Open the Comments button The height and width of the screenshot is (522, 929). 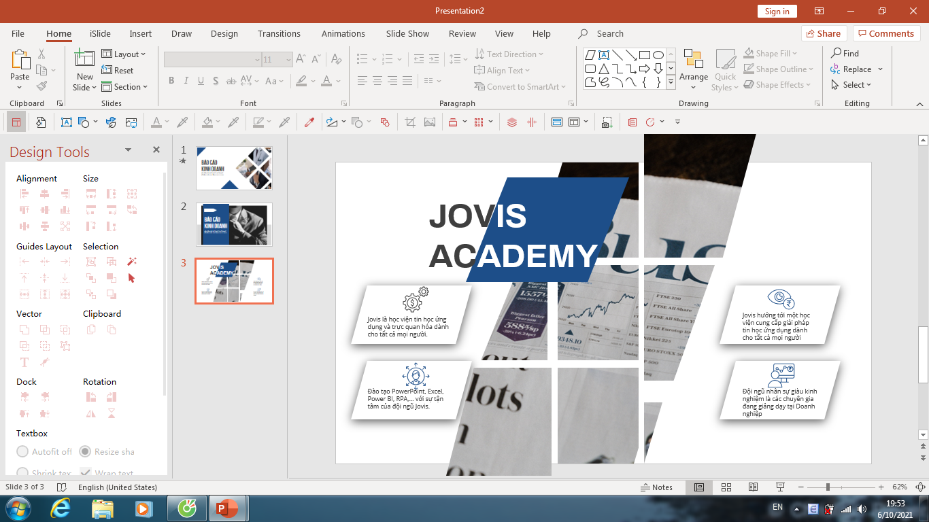(887, 33)
